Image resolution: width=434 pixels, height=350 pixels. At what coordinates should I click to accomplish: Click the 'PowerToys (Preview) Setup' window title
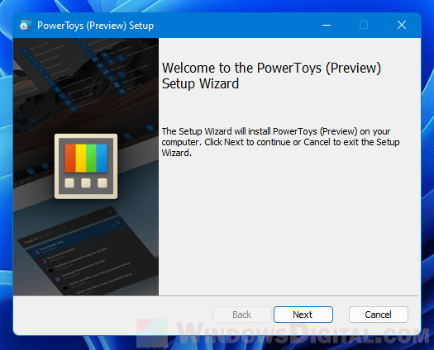coord(96,26)
